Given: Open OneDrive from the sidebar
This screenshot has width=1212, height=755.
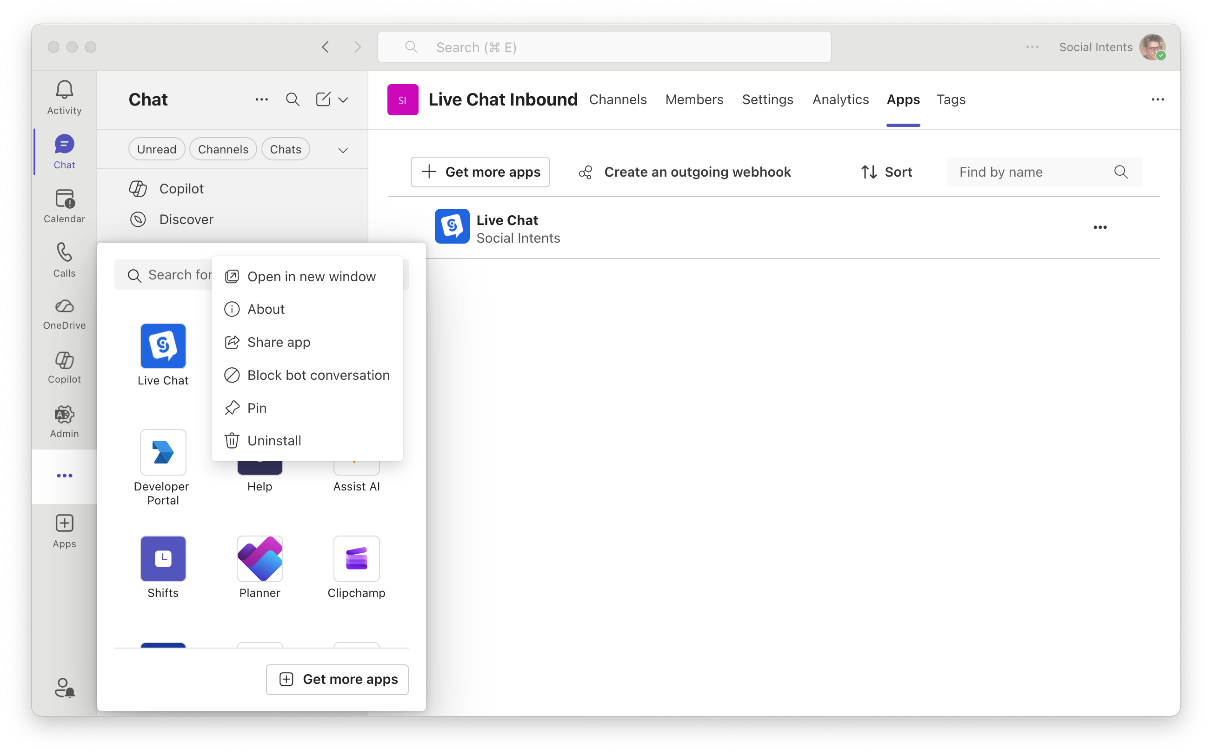Looking at the screenshot, I should pos(64,314).
